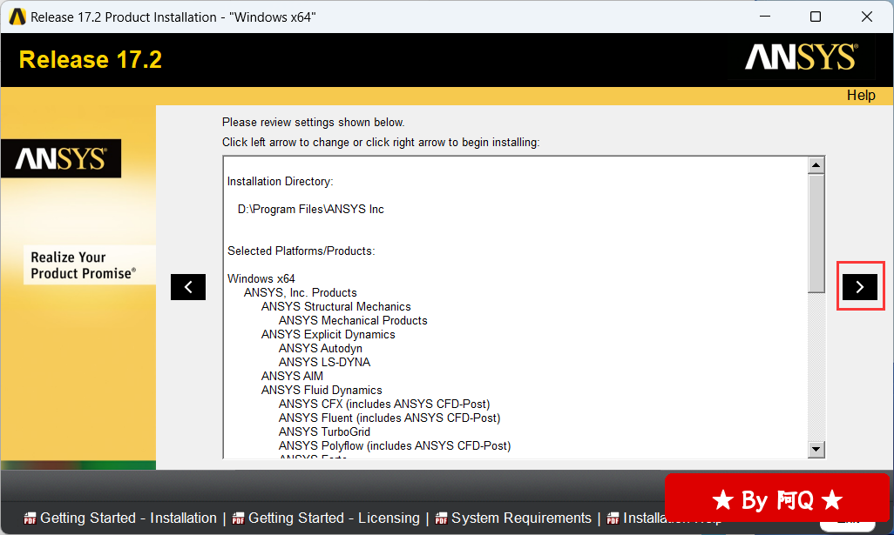Click 'ANSYS Structural Mechanics' row
This screenshot has width=894, height=535.
[x=335, y=306]
